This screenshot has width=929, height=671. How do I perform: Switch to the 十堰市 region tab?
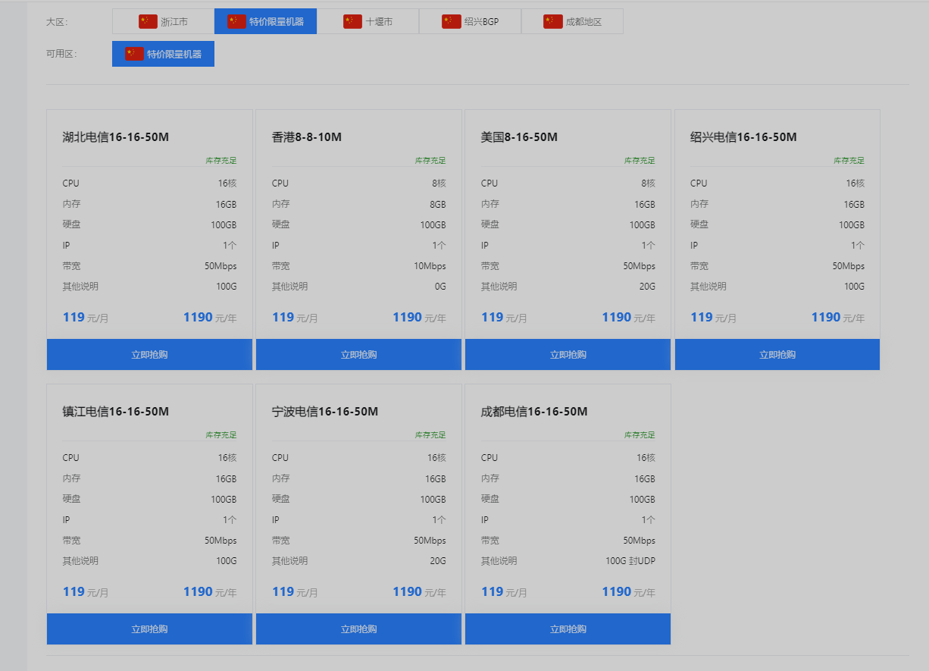(368, 21)
